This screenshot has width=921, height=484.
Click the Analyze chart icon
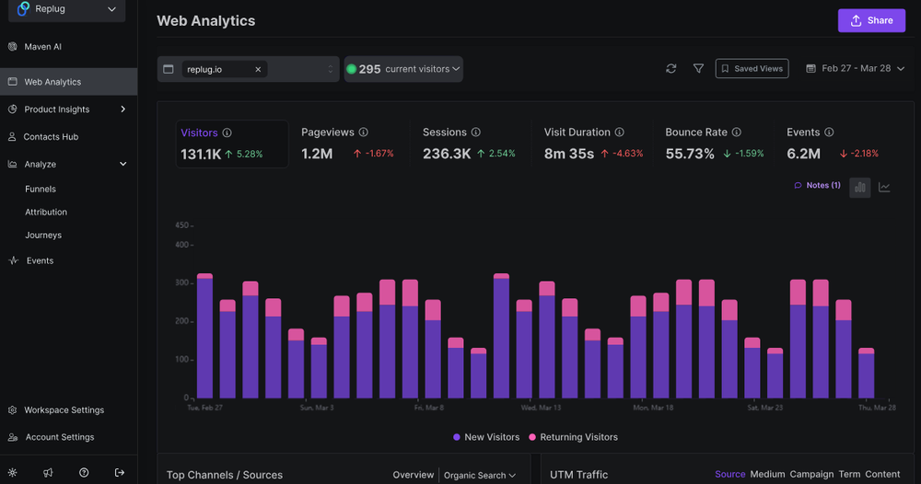(12, 165)
